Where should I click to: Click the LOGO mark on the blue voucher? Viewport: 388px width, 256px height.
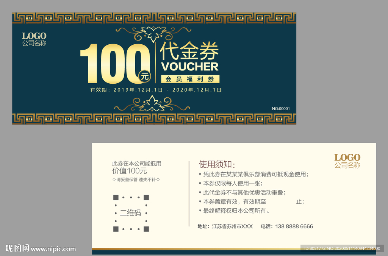(x=34, y=36)
